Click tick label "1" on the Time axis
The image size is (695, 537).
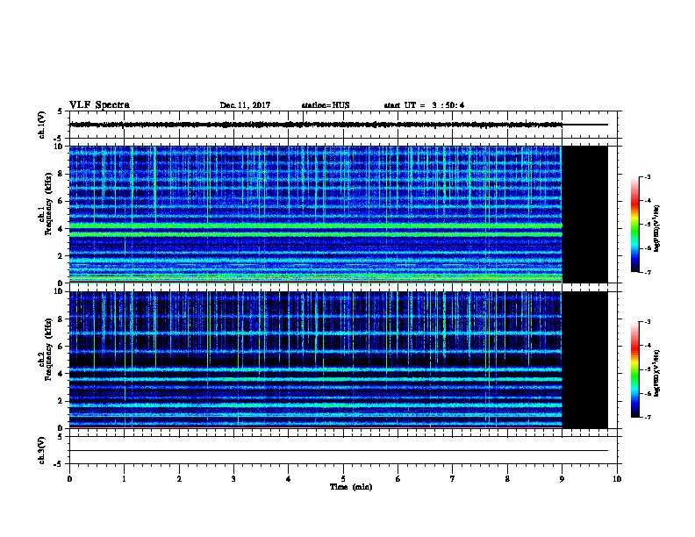124,479
